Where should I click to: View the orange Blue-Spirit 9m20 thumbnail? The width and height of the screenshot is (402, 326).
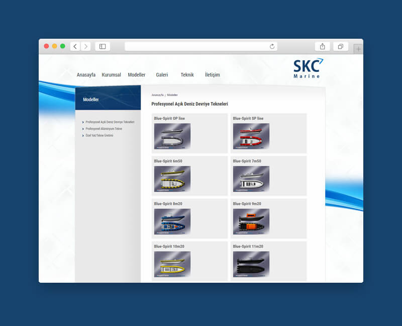point(251,221)
